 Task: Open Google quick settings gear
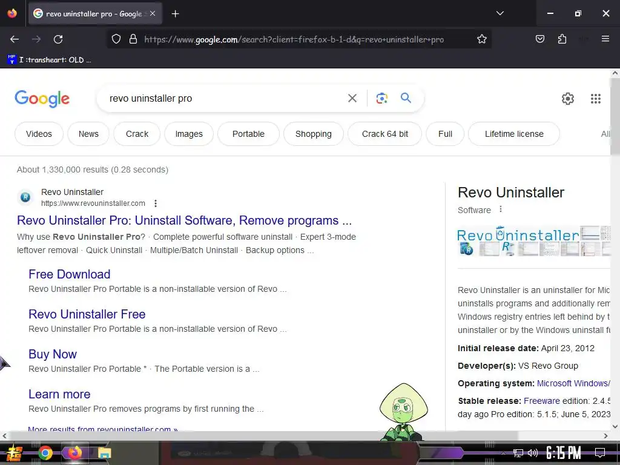[x=568, y=99]
